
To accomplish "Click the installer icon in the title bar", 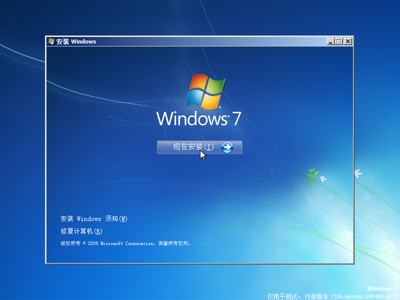I will (50, 41).
